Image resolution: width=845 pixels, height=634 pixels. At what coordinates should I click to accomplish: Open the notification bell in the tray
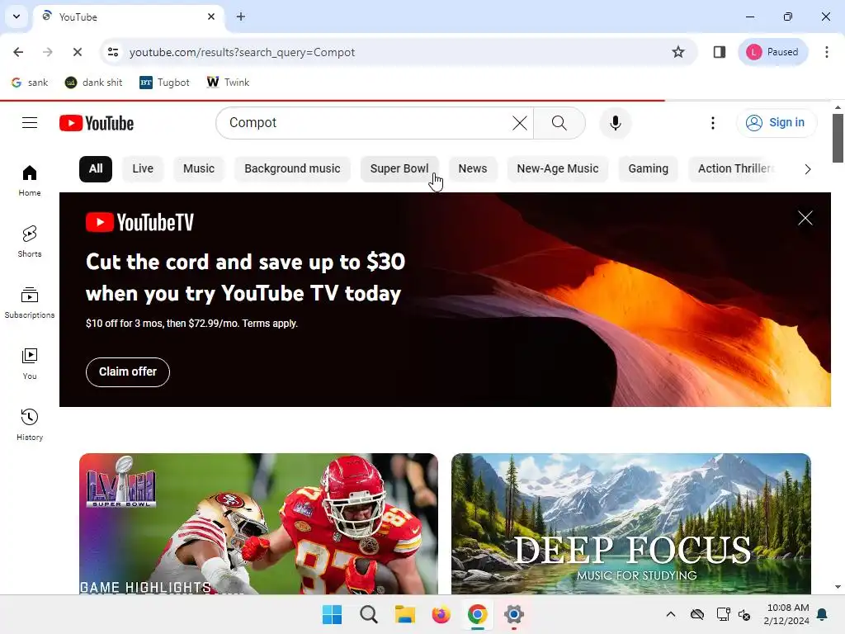tap(823, 614)
